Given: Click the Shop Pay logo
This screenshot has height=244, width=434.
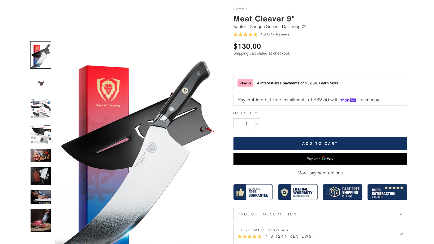Looking at the screenshot, I should [x=348, y=100].
